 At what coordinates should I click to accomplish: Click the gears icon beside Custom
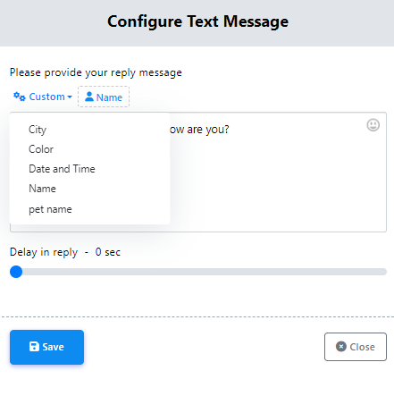(20, 97)
